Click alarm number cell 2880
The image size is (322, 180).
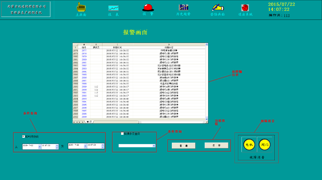click(84, 60)
